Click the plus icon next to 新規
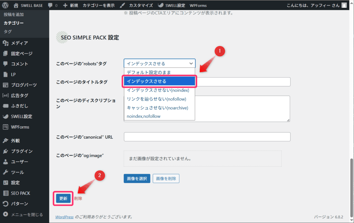This screenshot has height=223, width=354. [x=65, y=5]
